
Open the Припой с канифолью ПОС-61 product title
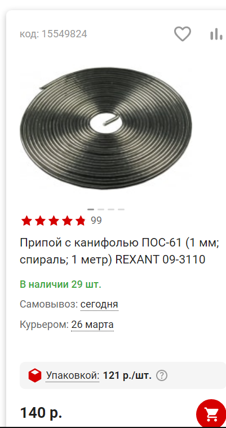[119, 251]
